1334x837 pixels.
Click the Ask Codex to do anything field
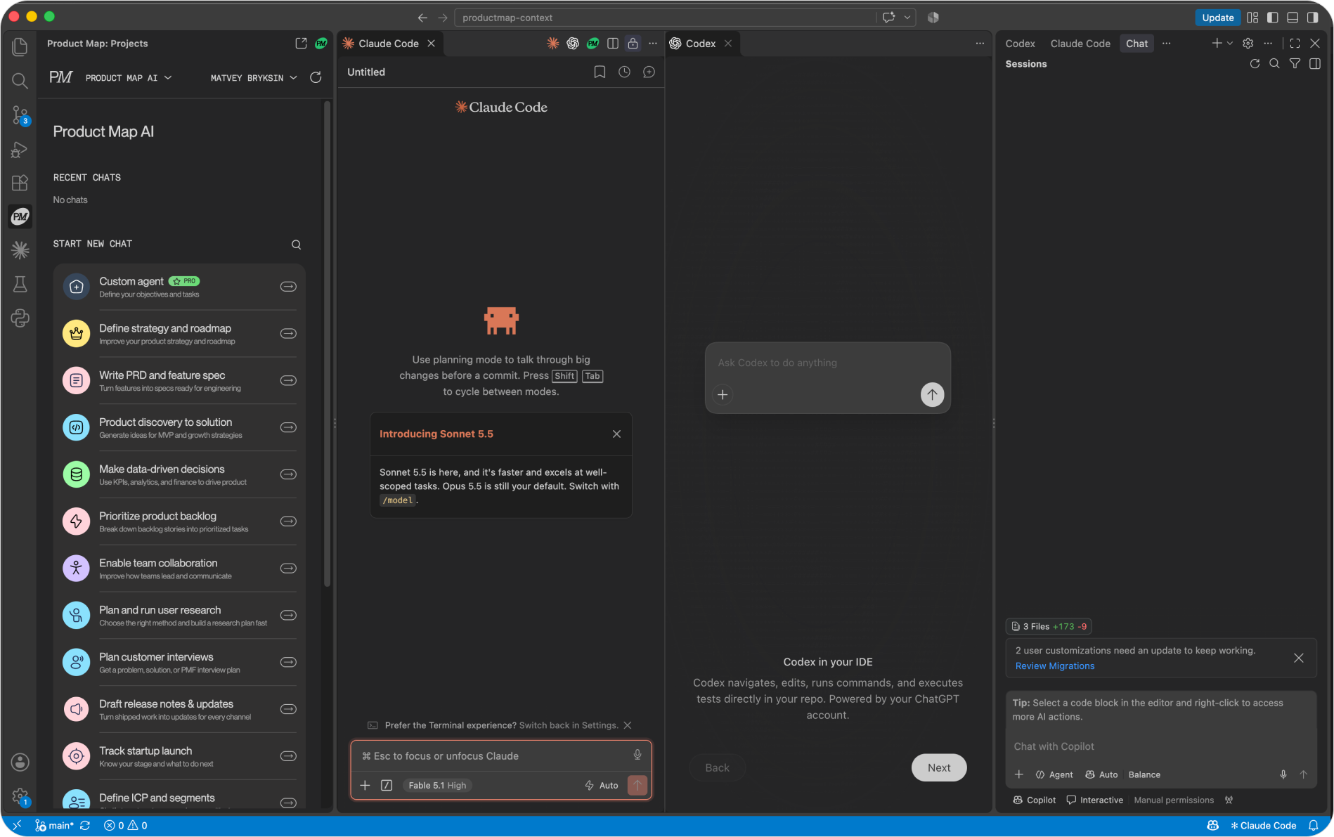click(827, 363)
